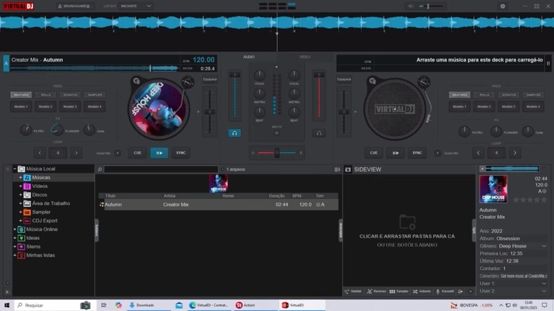Open the User 2 field dropdown

544,291
